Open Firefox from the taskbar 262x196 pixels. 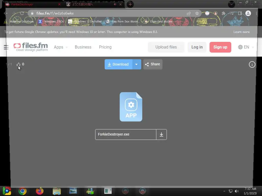pyautogui.click(x=40, y=191)
